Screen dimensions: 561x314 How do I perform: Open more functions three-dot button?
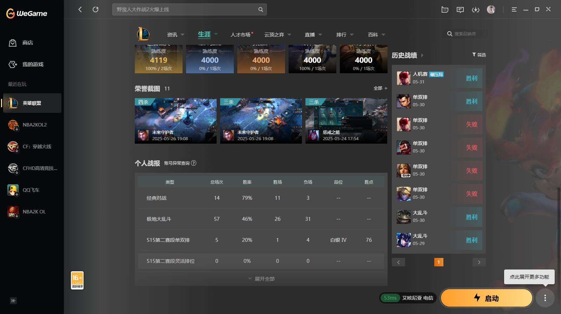(x=545, y=298)
